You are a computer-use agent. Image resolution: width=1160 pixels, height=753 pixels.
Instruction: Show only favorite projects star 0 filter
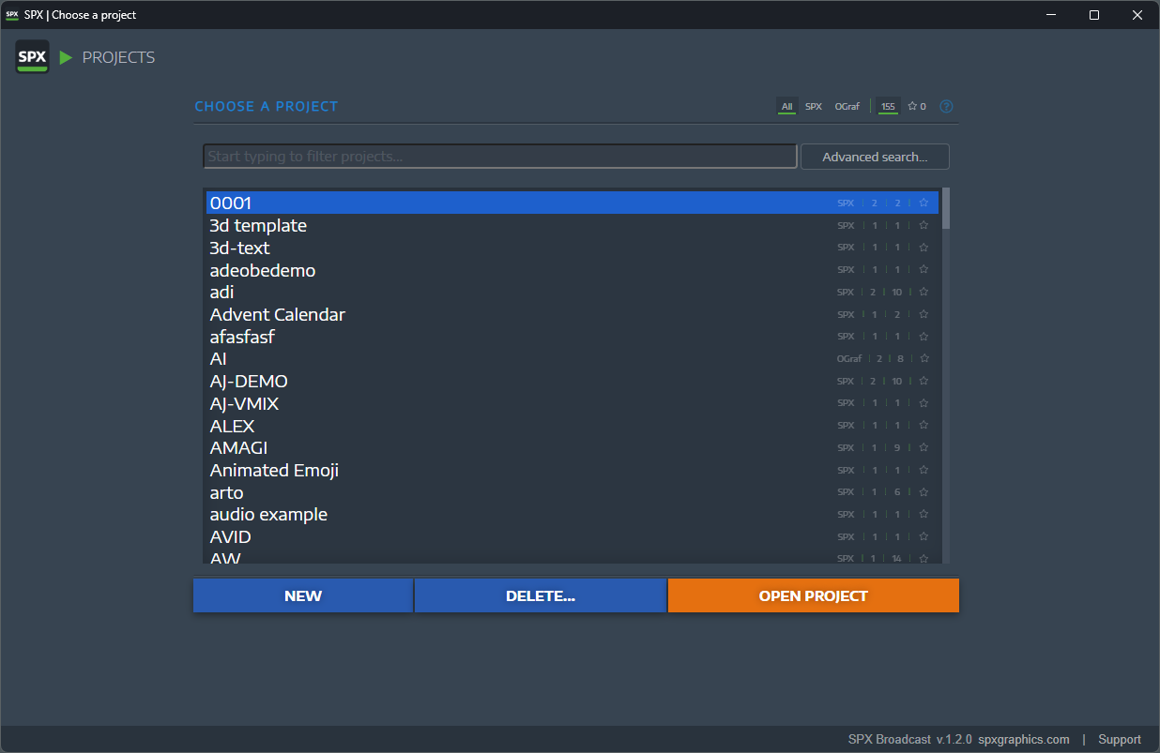tap(917, 106)
